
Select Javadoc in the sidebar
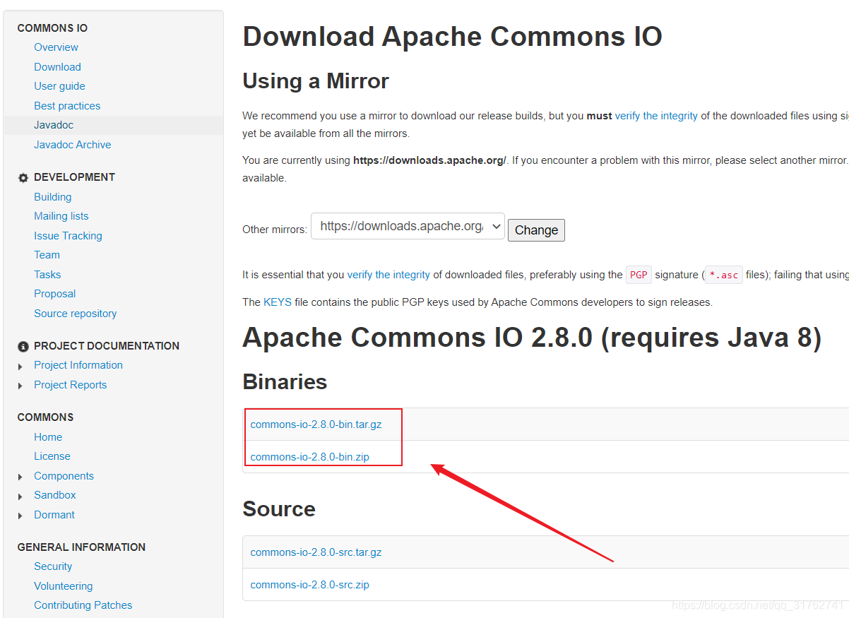tap(54, 125)
